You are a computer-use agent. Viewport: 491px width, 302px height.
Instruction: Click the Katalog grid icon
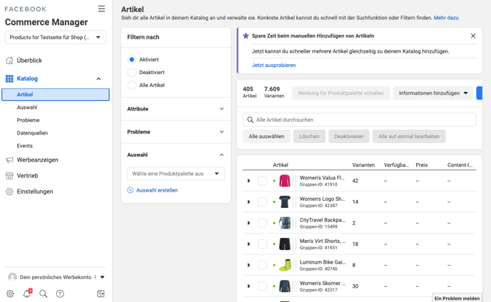pos(9,78)
